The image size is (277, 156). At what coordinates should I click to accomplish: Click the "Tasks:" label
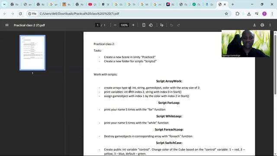point(97,50)
